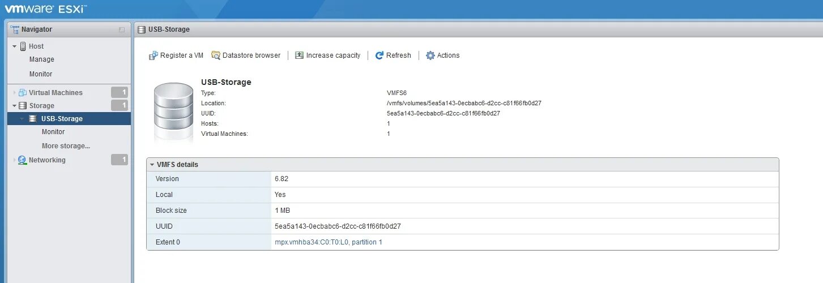Click the Host label in Navigator
823x283 pixels.
click(x=36, y=46)
